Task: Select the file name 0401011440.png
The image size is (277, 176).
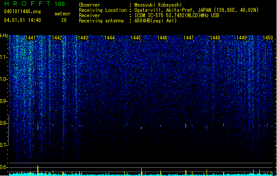Action: [22, 12]
